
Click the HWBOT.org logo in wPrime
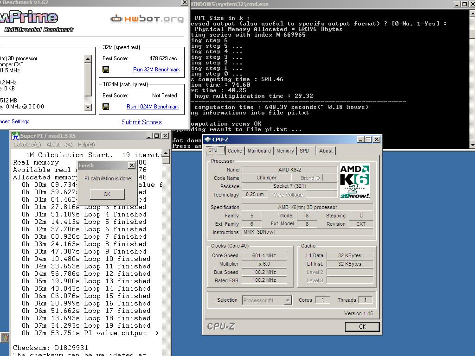pyautogui.click(x=147, y=19)
